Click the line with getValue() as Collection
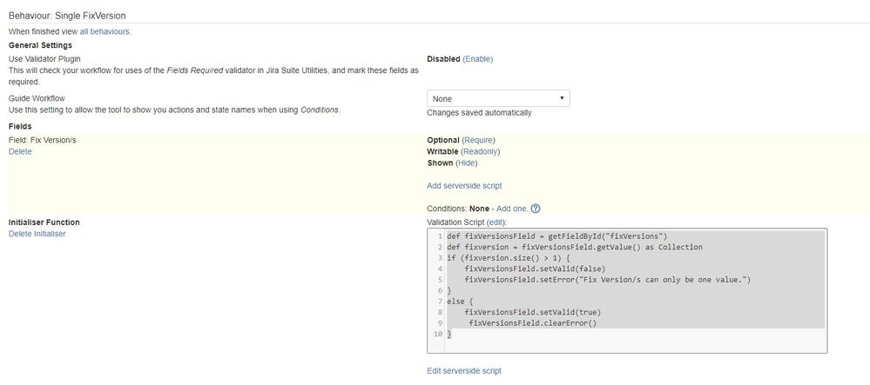870x385 pixels. pyautogui.click(x=574, y=247)
